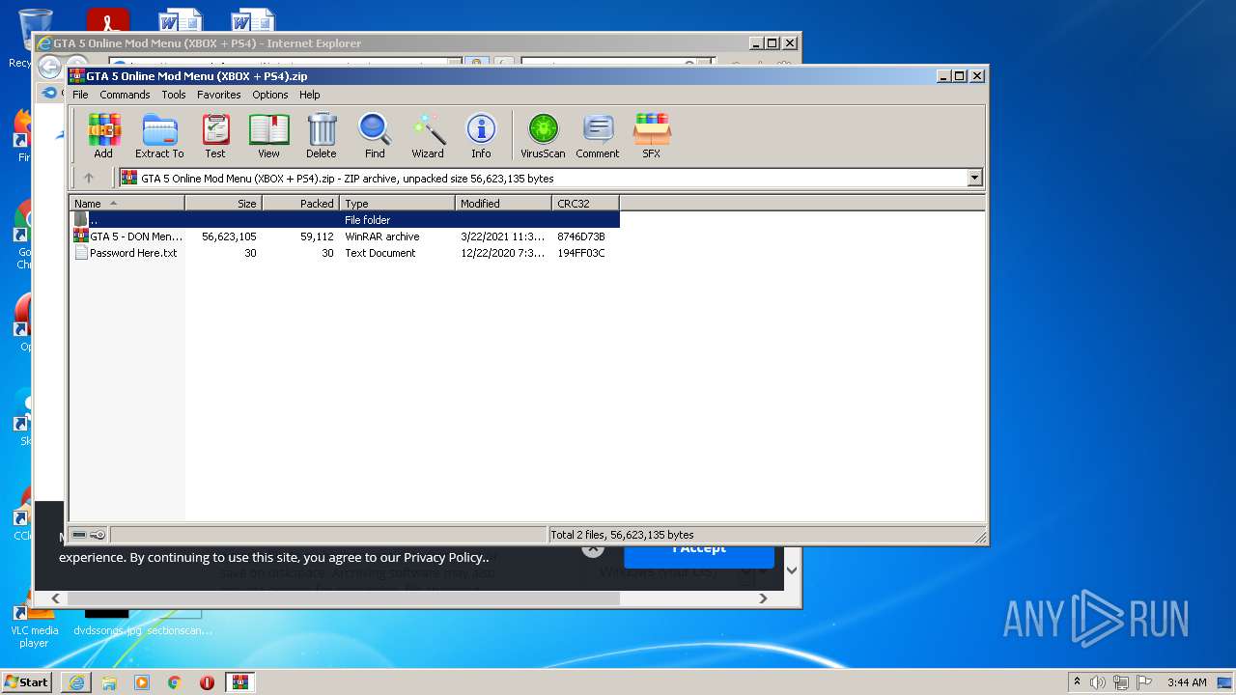Click the Internet Explorer back button
This screenshot has width=1236, height=695.
[49, 67]
